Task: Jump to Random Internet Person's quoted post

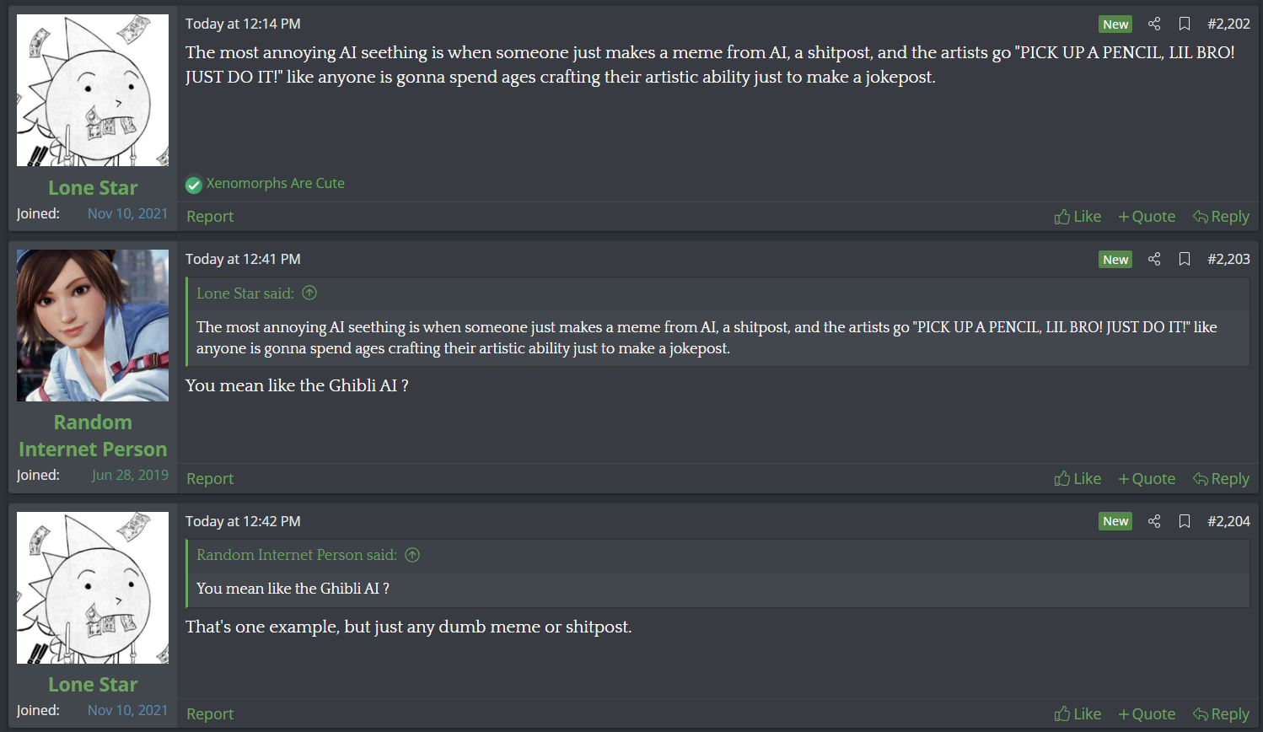Action: click(x=412, y=555)
